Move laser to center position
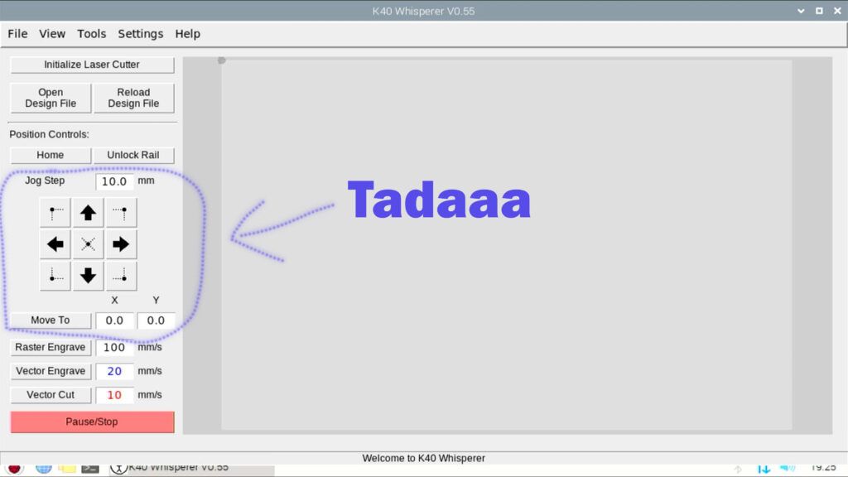This screenshot has height=477, width=848. coord(88,244)
